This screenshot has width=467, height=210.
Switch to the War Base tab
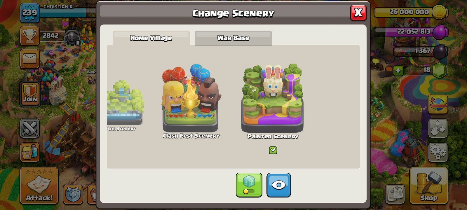tap(233, 38)
